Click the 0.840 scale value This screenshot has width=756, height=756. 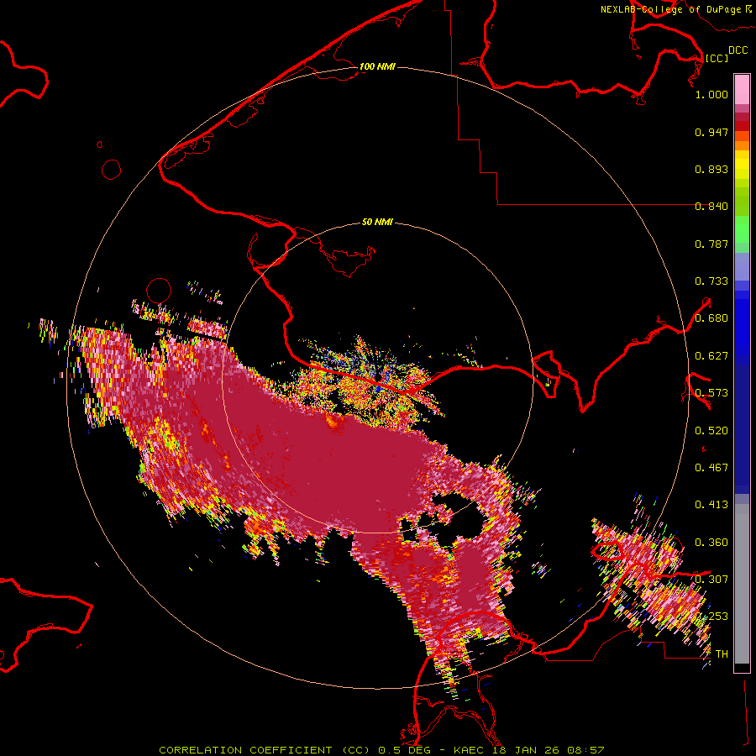[x=711, y=207]
